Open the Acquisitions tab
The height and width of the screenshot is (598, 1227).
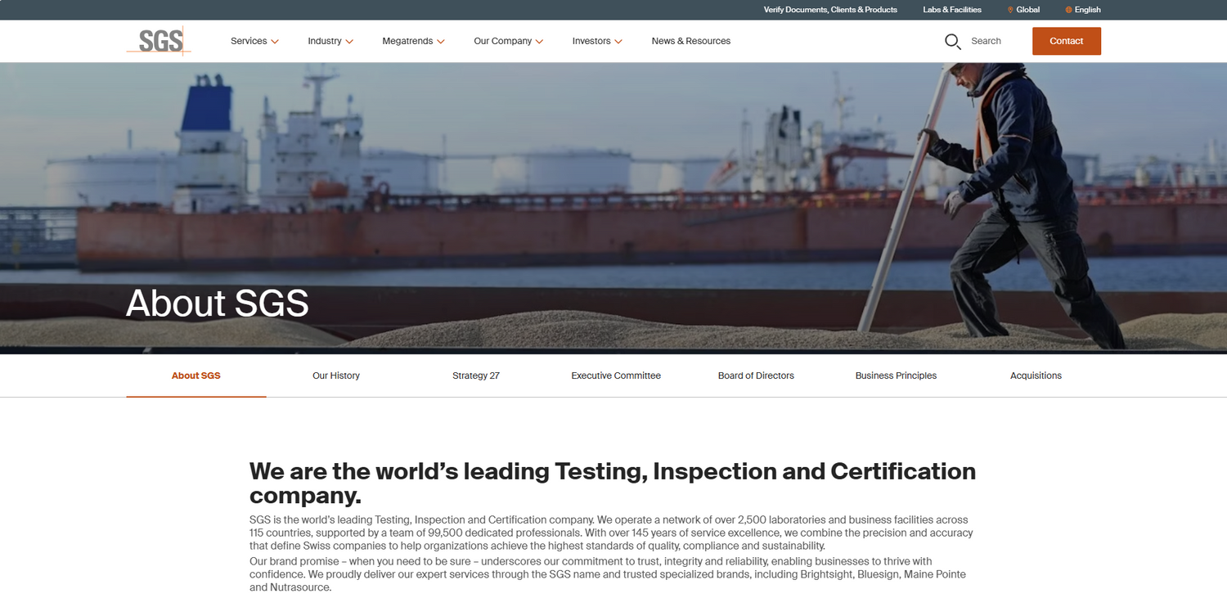pyautogui.click(x=1036, y=375)
